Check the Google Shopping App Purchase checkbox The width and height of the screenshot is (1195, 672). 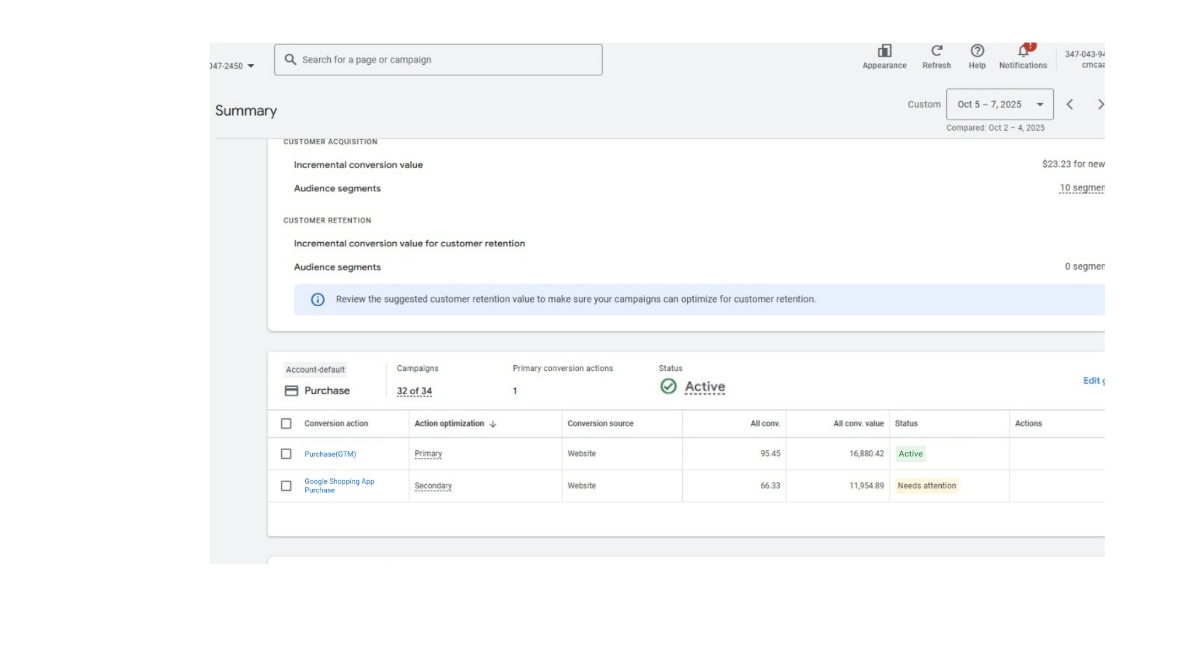pos(286,486)
